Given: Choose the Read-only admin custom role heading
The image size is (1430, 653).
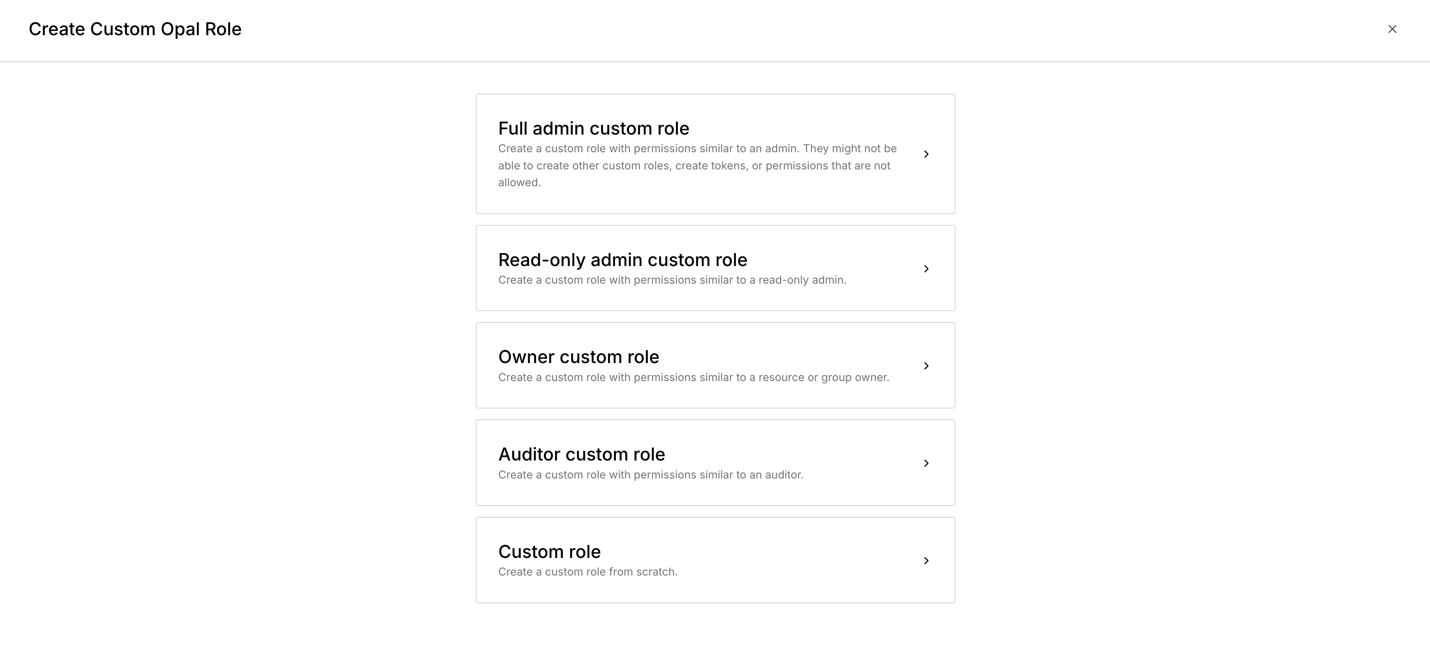Looking at the screenshot, I should 622,260.
